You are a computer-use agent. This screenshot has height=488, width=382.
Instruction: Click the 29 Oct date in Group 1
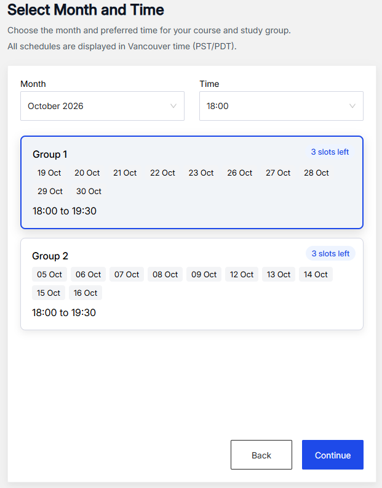click(x=50, y=191)
